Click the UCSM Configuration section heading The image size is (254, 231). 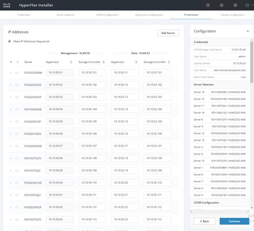point(206,202)
